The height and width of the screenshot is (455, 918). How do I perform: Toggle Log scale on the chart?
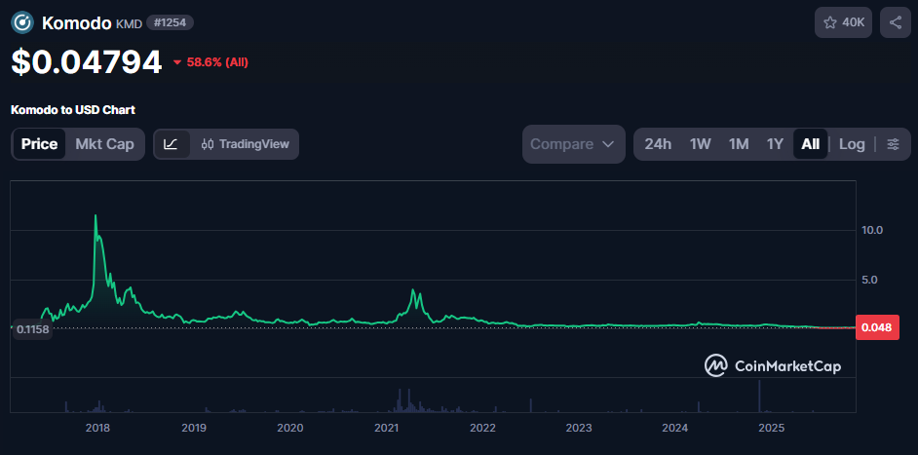click(852, 144)
